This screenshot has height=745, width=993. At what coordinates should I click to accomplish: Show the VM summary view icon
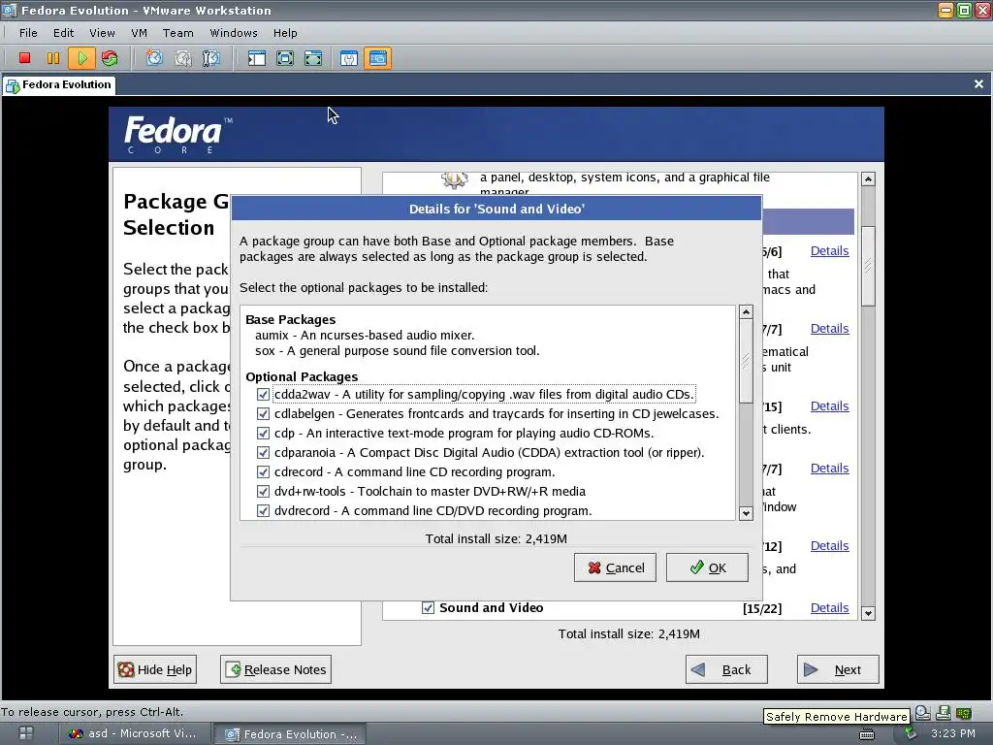349,58
